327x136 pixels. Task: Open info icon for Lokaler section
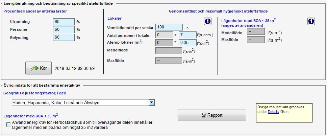click(207, 21)
